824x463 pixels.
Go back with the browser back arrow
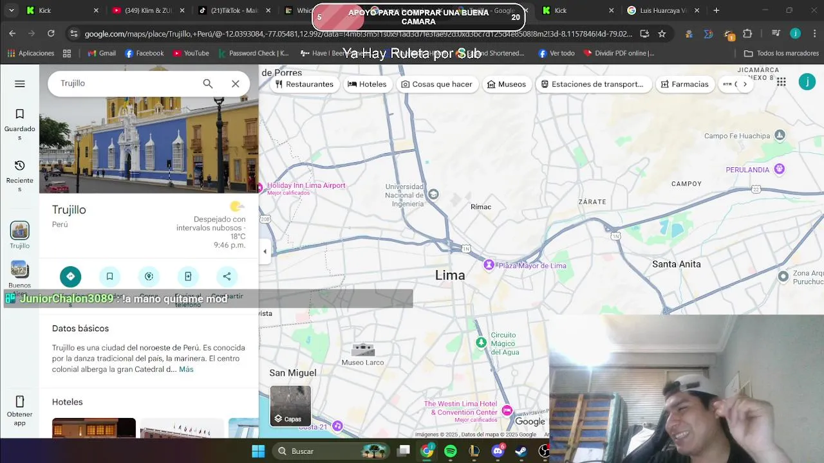12,33
